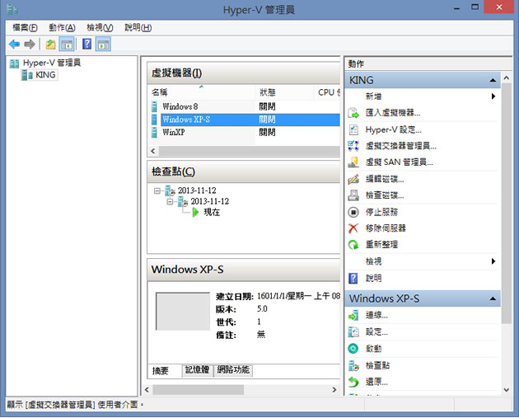Collapse the KING actions section
Screen dimensions: 519x418
tap(493, 80)
